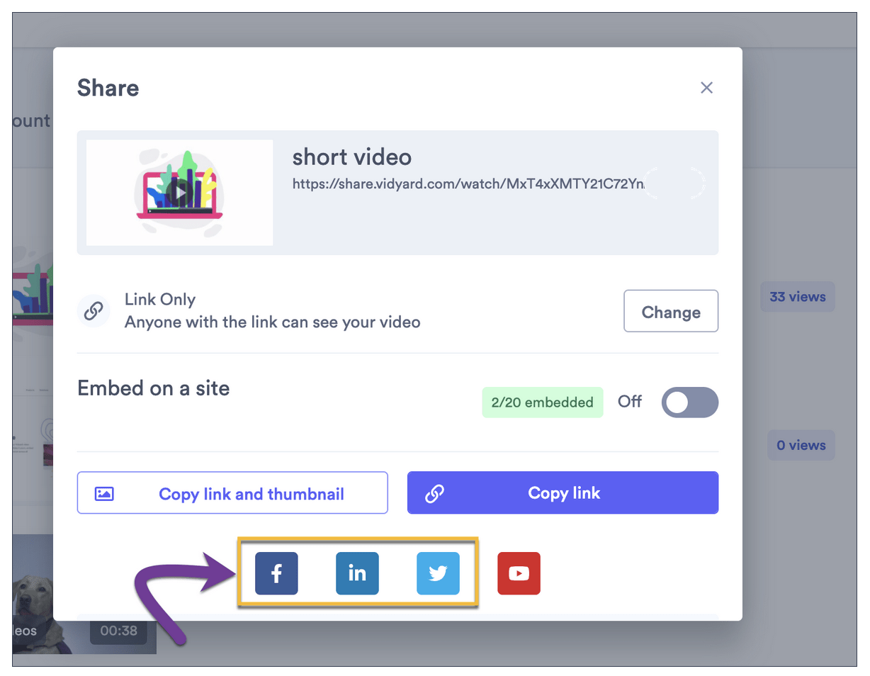Viewport: 870px width, 676px height.
Task: Toggle the Embed on a site switch
Action: (690, 402)
